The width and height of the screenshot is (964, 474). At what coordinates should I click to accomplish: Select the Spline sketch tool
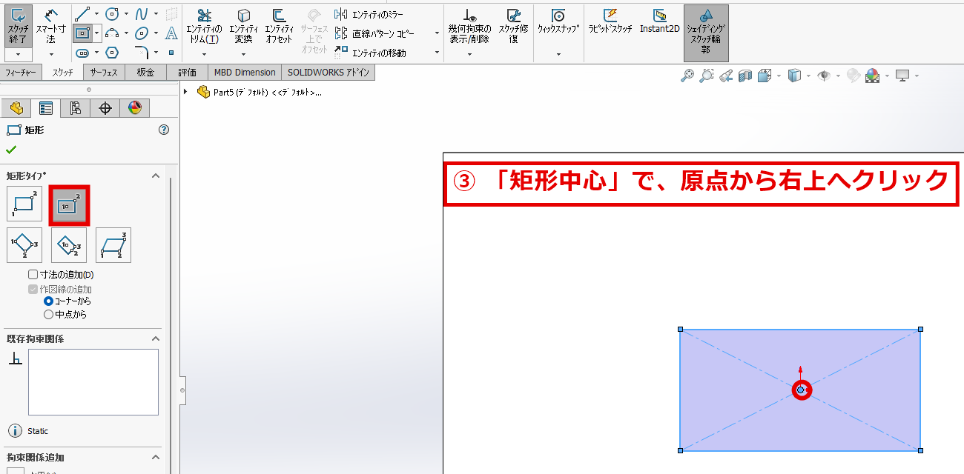point(142,13)
